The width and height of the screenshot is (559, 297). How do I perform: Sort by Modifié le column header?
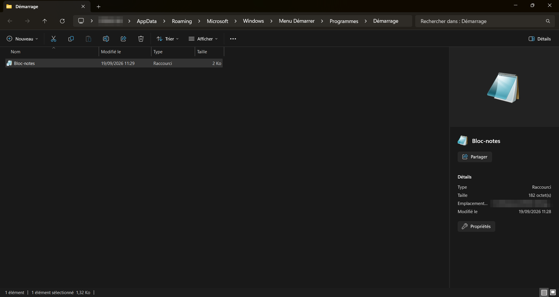(125, 52)
